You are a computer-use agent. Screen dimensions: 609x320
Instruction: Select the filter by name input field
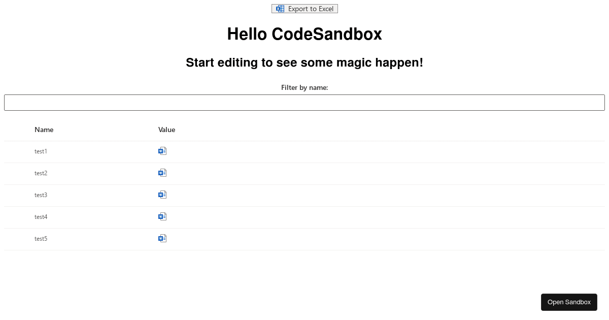304,102
